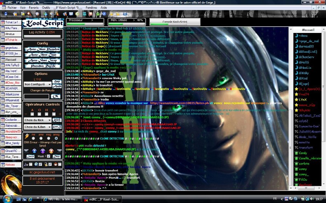The height and width of the screenshot is (203, 326).
Task: Click the minus sign in Opérateurs Controls
Action: 26,114
